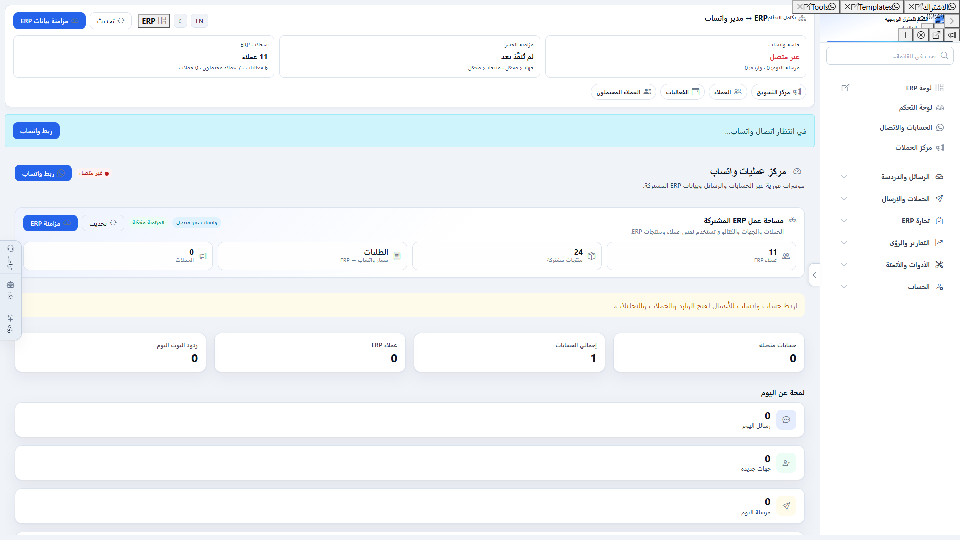Screen dimensions: 960x540
Task: Click the circled X icon in sidebar toolbar
Action: 921,35
